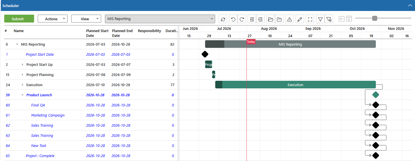Viewport: 415px width, 161px height.
Task: Select the Marketing Campaign task
Action: [48, 115]
